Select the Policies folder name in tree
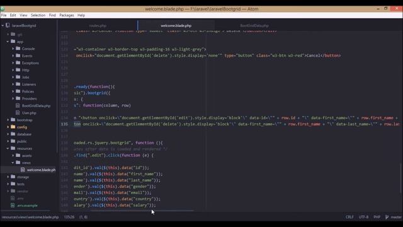 (x=28, y=91)
